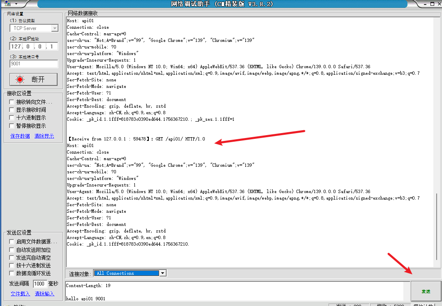
Task: Toggle the 显示接收时间 checkbox
Action: pyautogui.click(x=12, y=110)
